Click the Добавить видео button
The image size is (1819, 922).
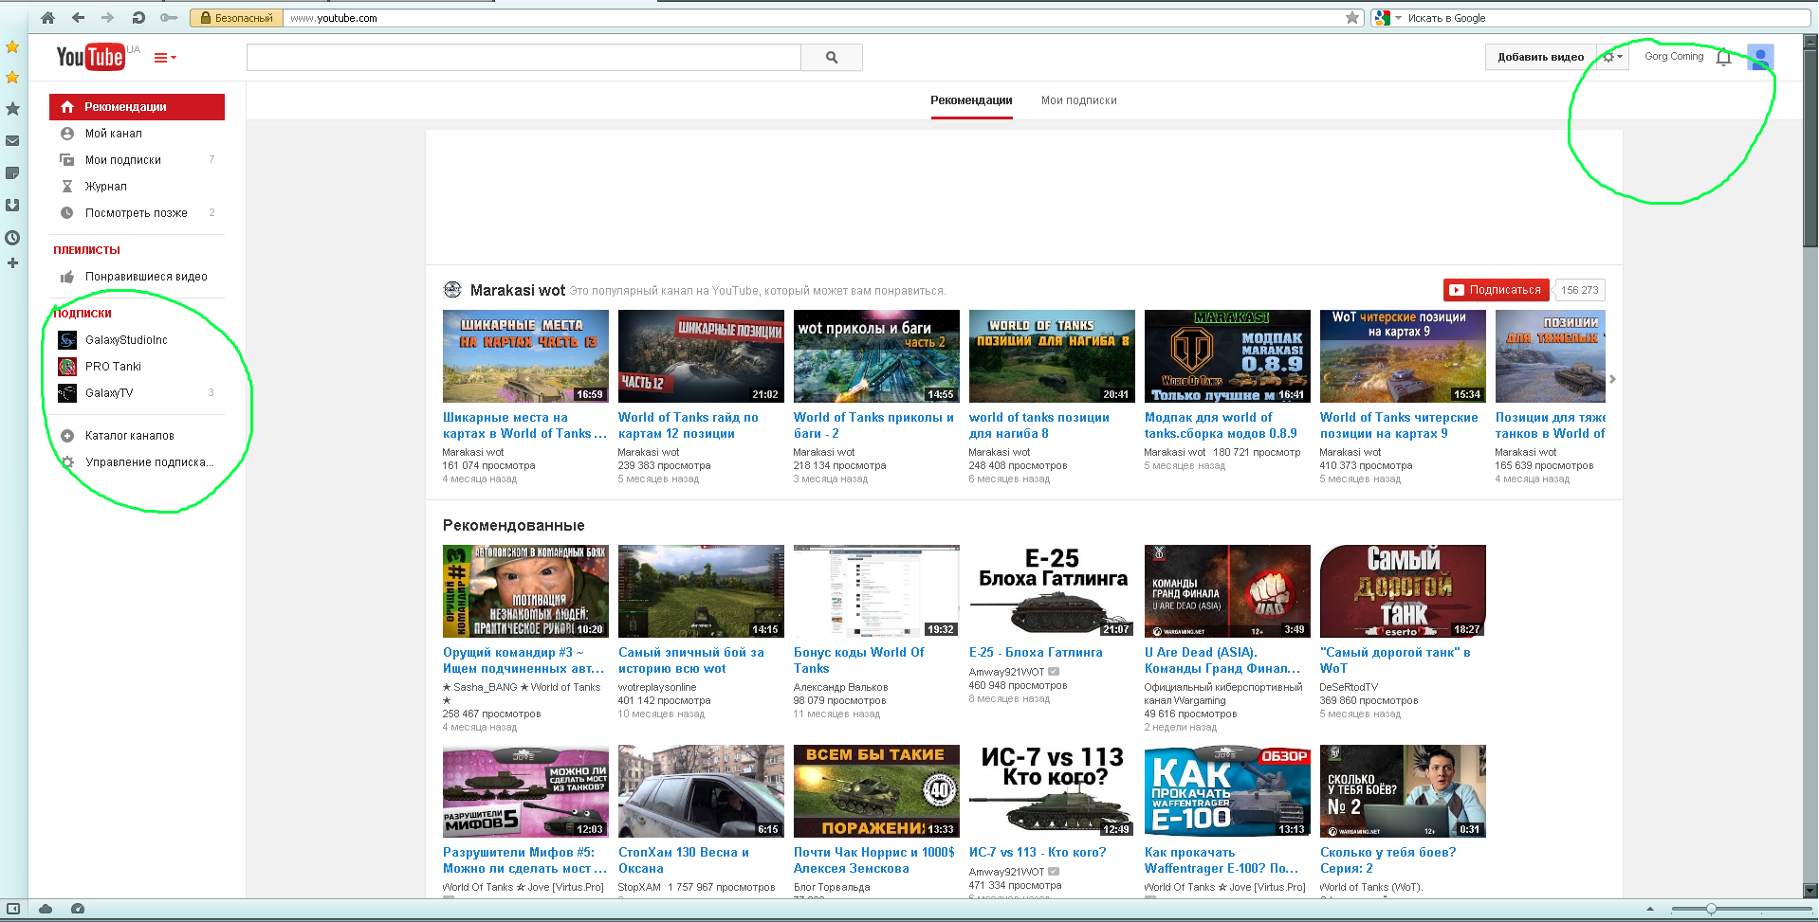1540,57
